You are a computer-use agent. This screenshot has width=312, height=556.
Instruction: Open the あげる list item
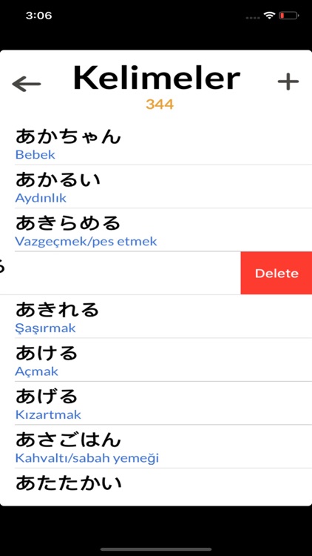click(156, 403)
